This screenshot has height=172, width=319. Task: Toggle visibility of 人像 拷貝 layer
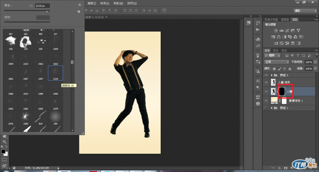(266, 83)
